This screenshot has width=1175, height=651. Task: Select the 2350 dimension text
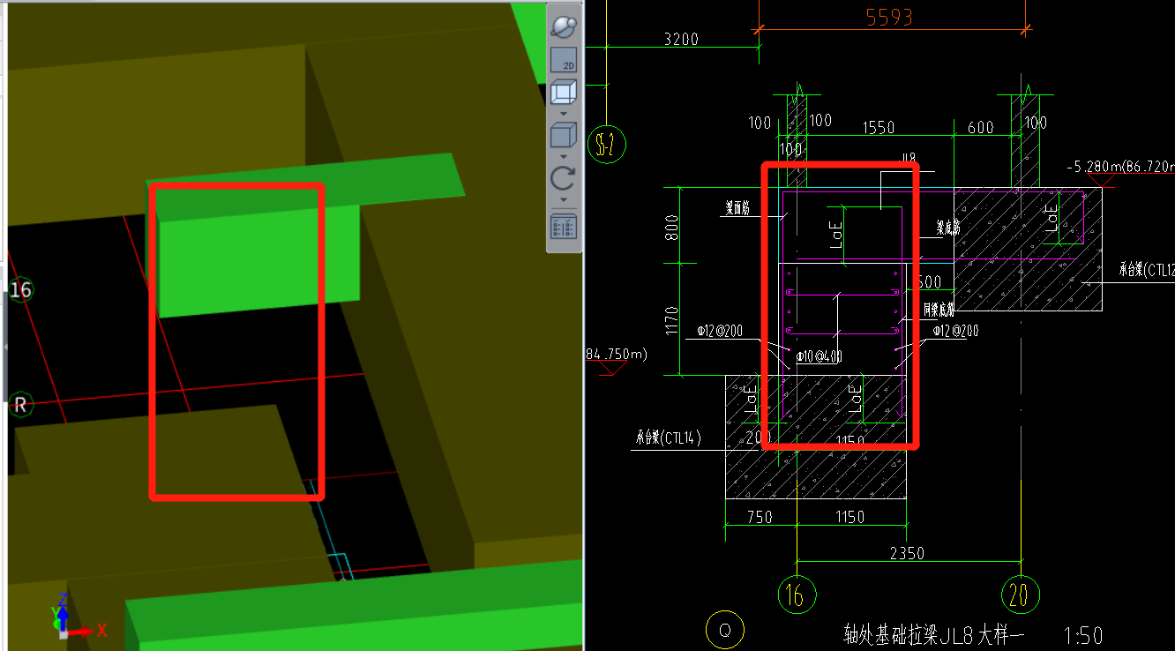click(907, 553)
